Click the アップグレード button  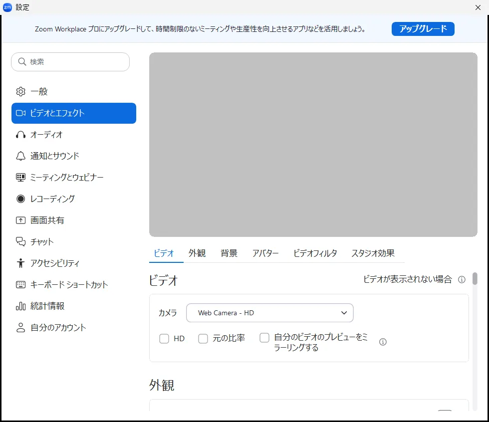423,29
